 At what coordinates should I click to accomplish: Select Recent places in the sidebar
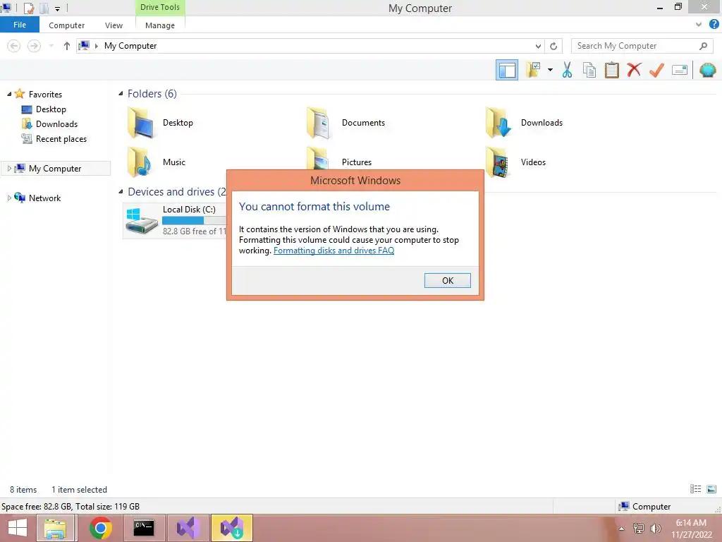coord(61,139)
